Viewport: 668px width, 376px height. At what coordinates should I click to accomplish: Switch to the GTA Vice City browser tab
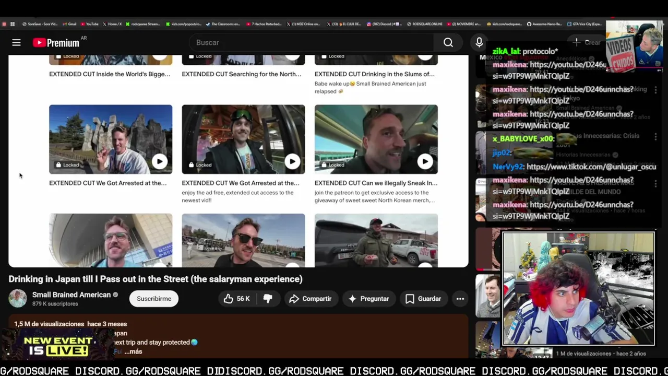[x=585, y=24]
